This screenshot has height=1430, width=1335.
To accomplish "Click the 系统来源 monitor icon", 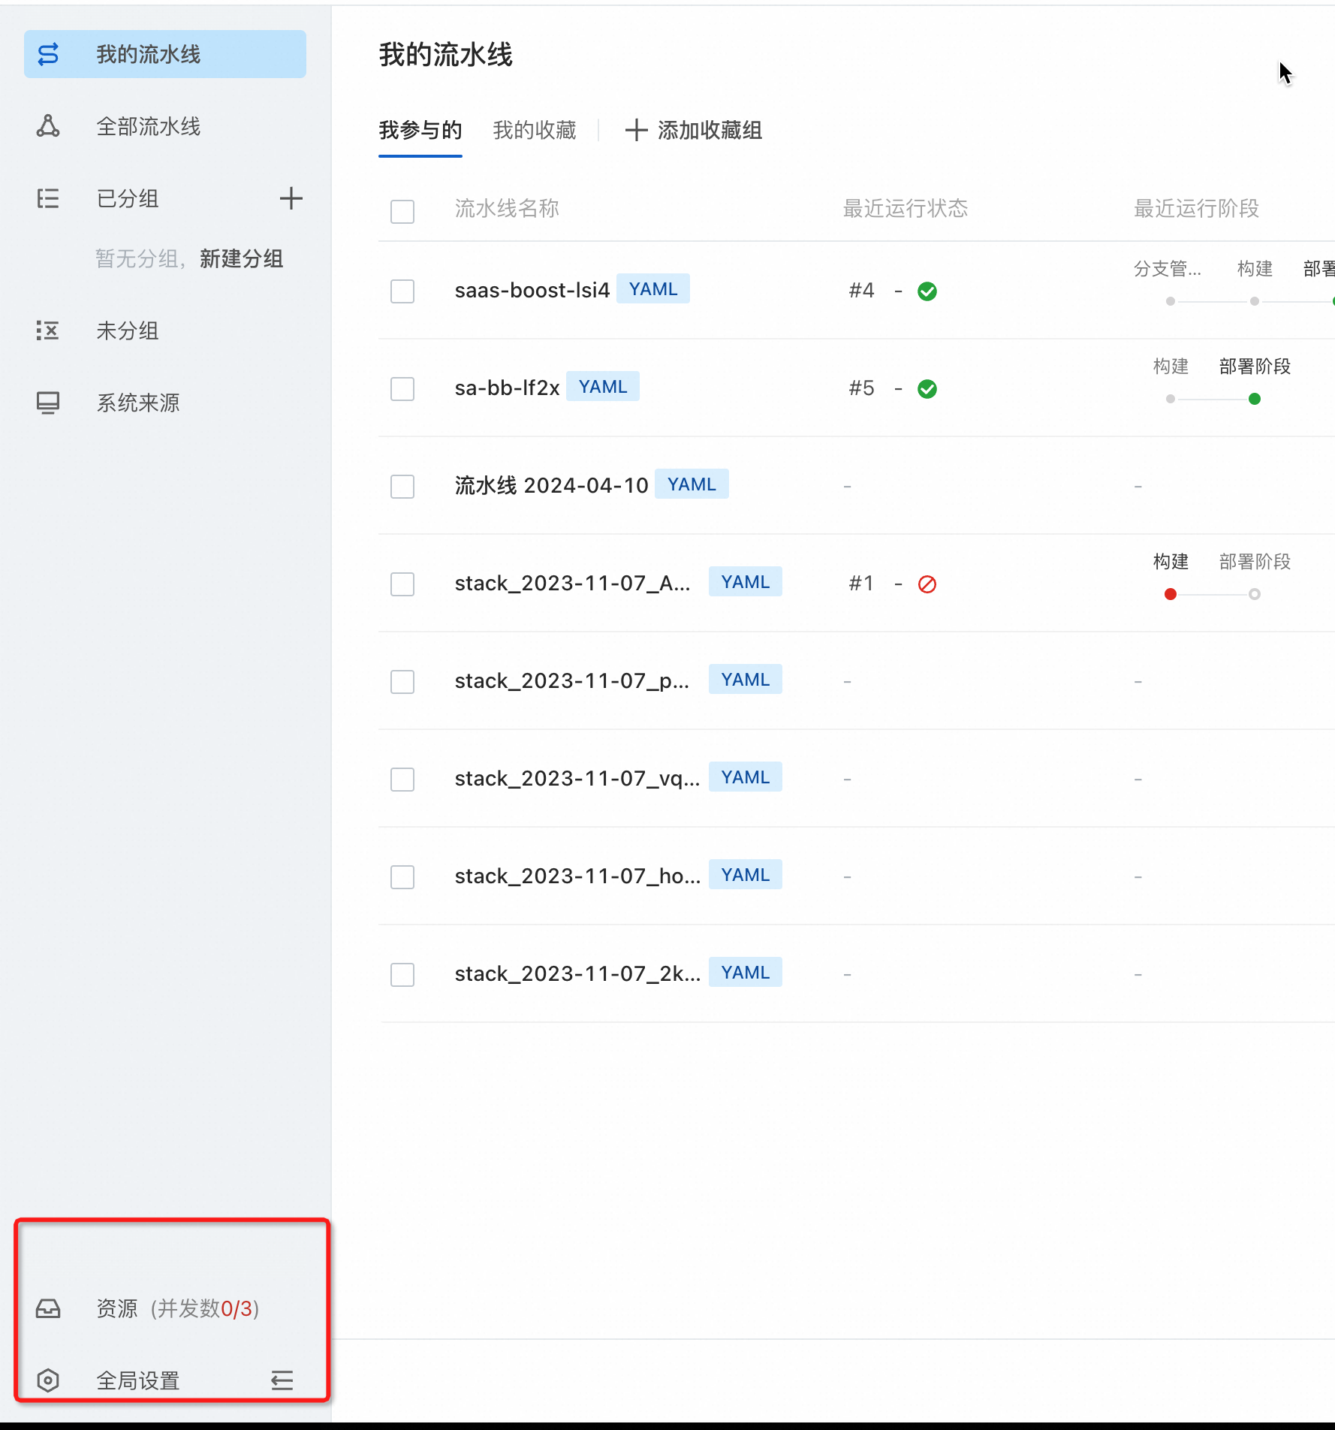I will click(48, 403).
